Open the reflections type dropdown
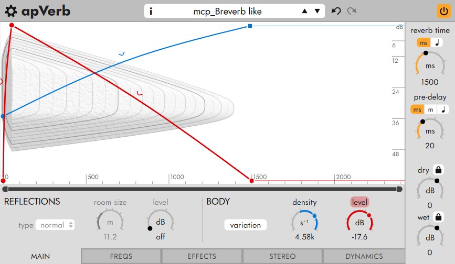 tap(55, 225)
